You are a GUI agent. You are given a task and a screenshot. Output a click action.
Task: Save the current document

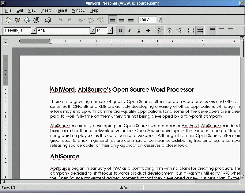(x=27, y=20)
